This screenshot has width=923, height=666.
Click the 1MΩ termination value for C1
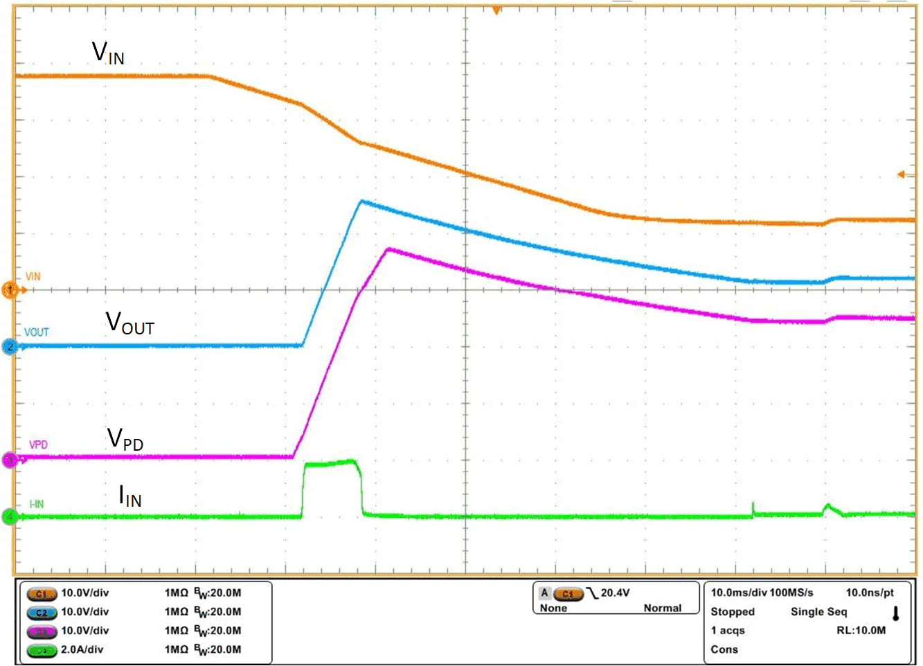pos(177,593)
